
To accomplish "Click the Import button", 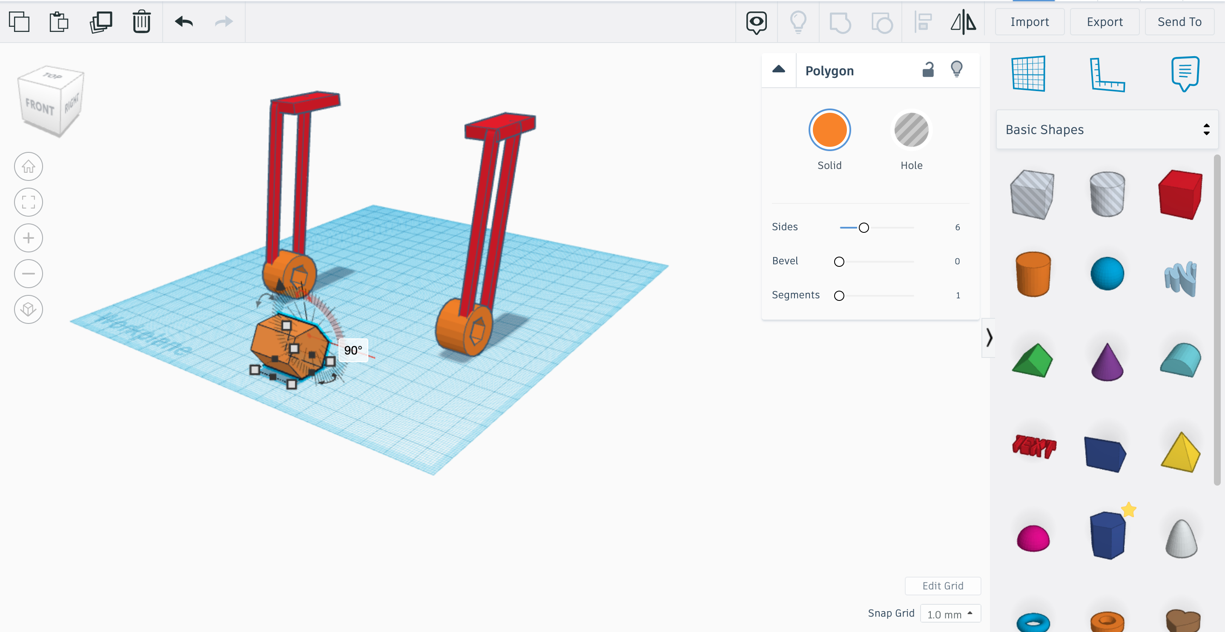I will pos(1029,22).
